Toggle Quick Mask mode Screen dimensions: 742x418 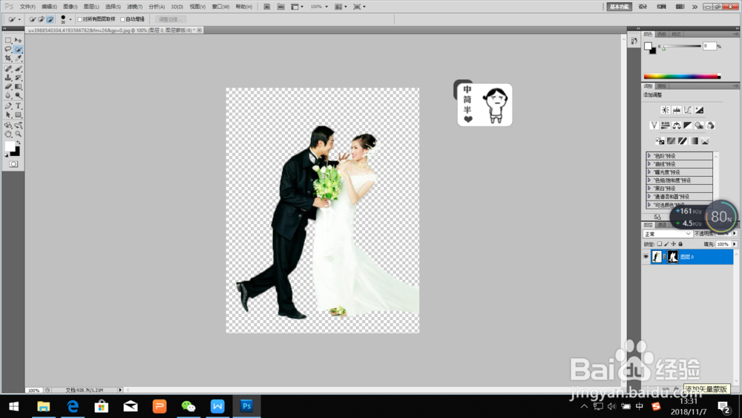tap(13, 164)
